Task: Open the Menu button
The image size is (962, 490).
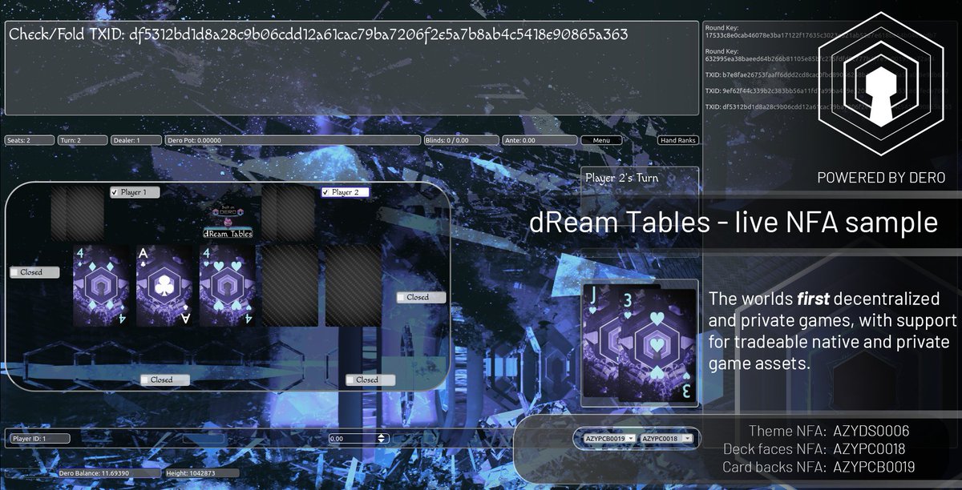Action: point(602,140)
